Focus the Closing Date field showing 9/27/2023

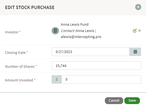[x=91, y=52]
